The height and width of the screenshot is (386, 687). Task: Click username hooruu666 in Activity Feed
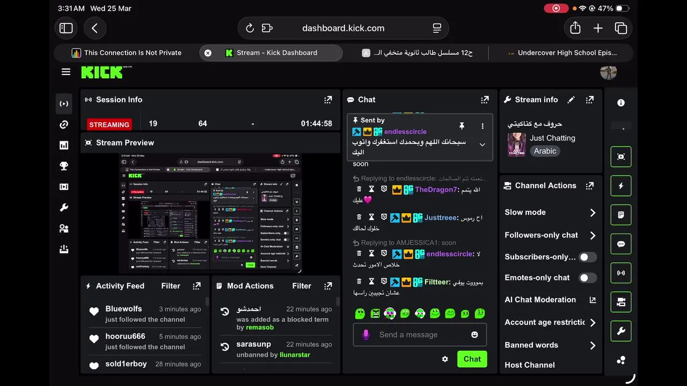coord(125,336)
